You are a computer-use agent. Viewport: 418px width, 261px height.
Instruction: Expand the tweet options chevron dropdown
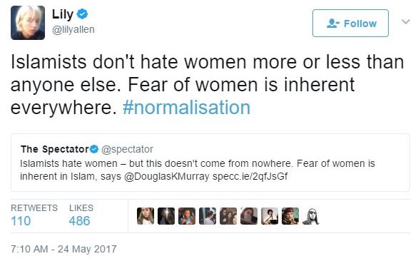[405, 21]
